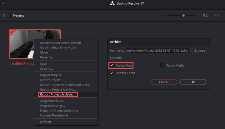This screenshot has height=129, width=225.
Task: Select Open in Read Only Mode
Action: pyautogui.click(x=58, y=48)
